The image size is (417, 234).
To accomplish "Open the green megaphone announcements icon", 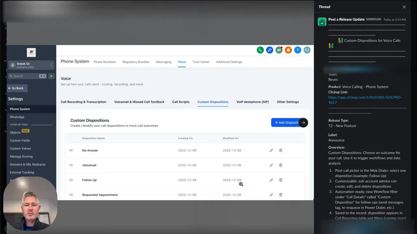I will click(x=279, y=50).
